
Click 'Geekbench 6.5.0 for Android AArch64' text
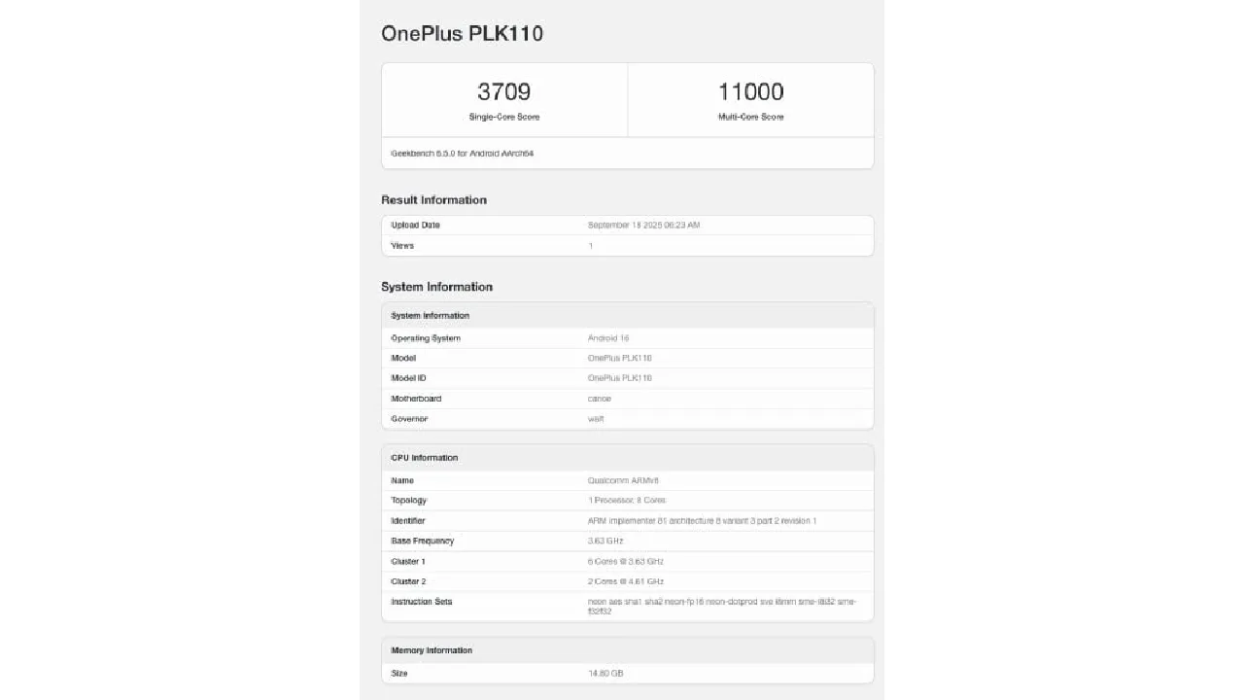[462, 154]
